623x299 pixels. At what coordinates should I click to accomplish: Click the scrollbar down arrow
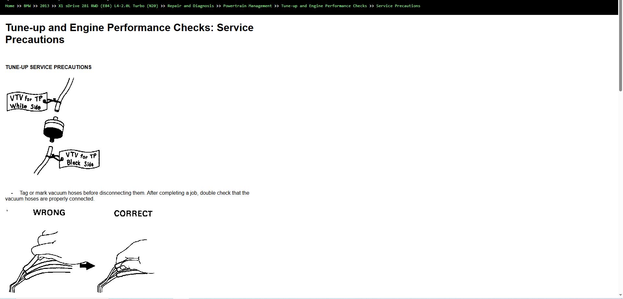[x=620, y=296]
